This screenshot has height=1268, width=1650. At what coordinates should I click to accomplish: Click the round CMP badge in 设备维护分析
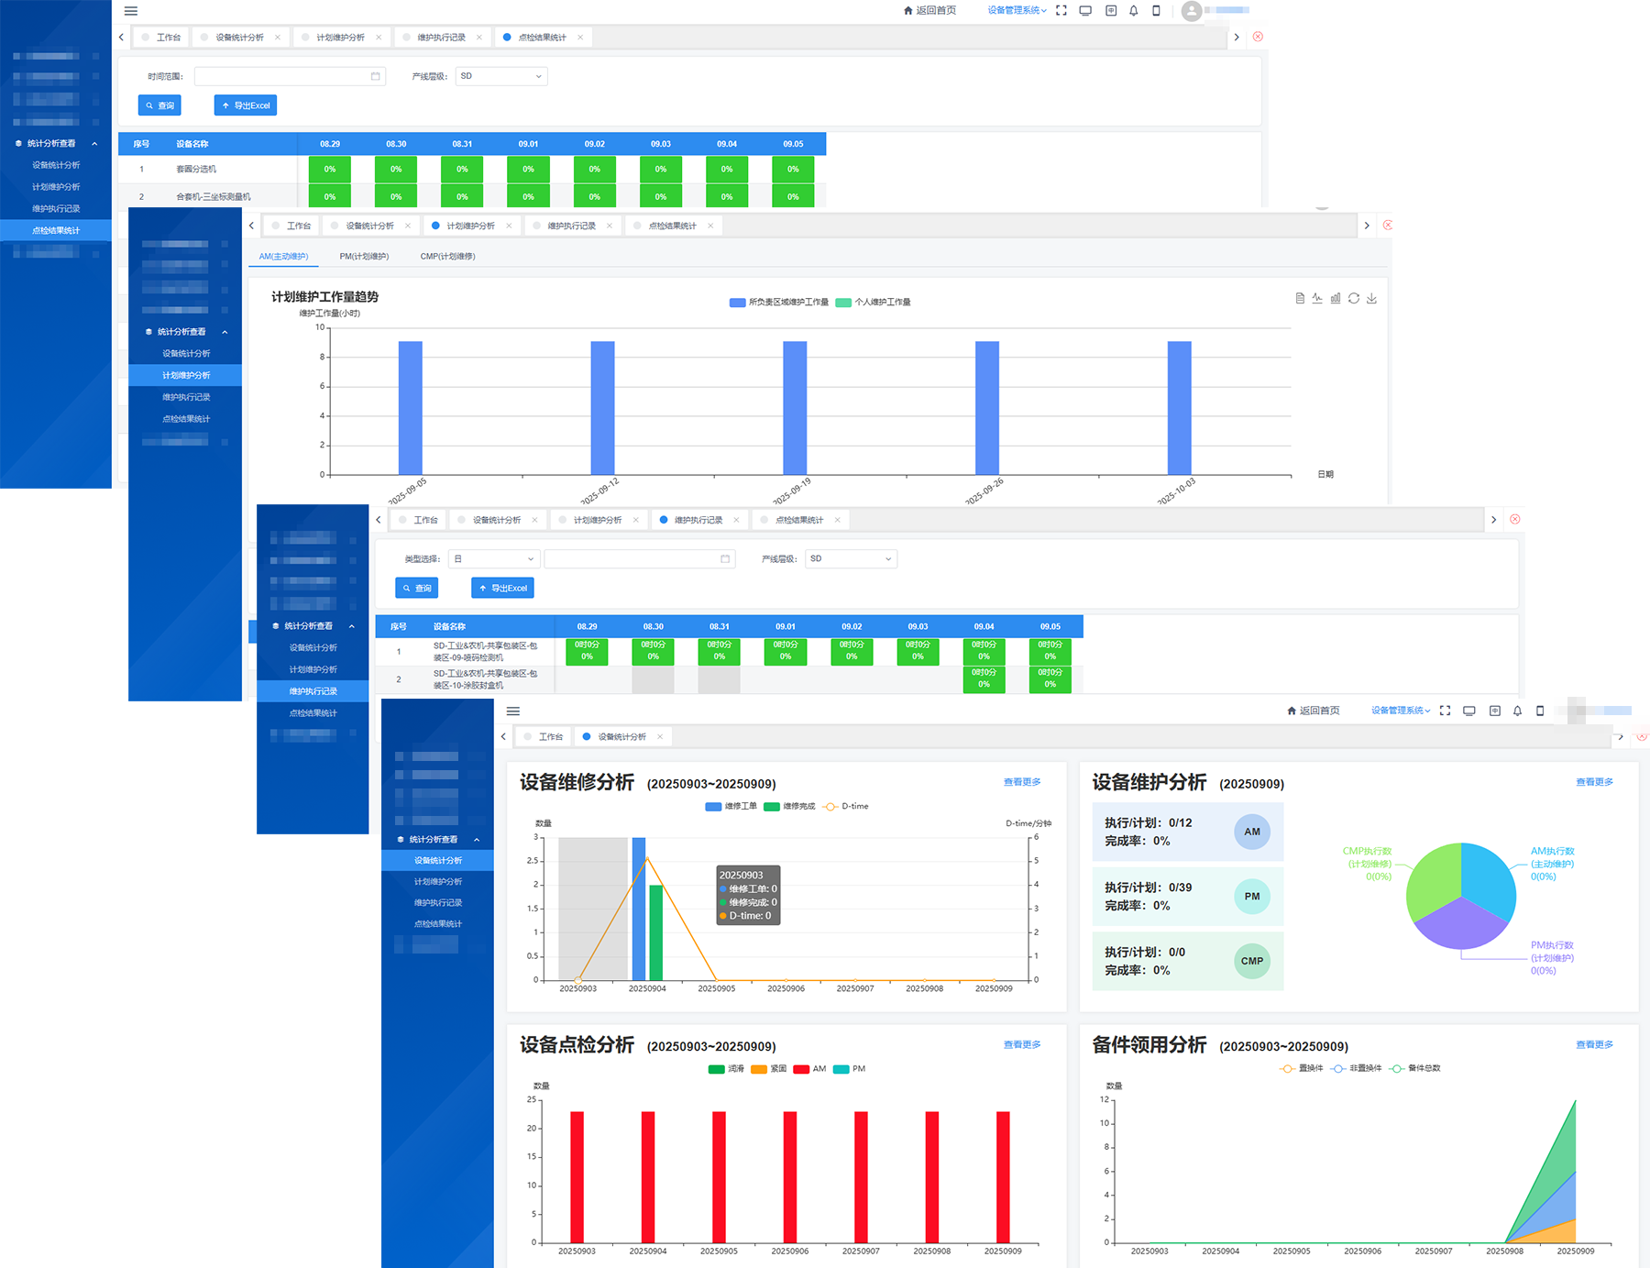pos(1251,961)
